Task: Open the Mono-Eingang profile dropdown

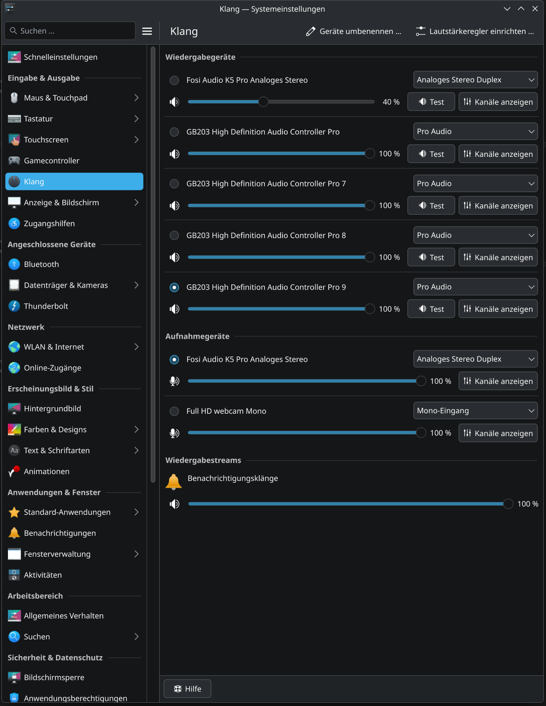Action: coord(475,410)
